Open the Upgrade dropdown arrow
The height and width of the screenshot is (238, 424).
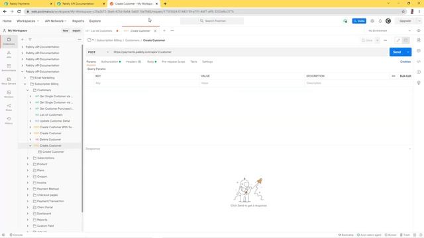point(419,21)
